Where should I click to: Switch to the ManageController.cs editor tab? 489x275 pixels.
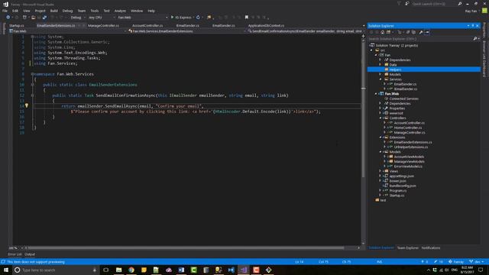[x=103, y=25]
